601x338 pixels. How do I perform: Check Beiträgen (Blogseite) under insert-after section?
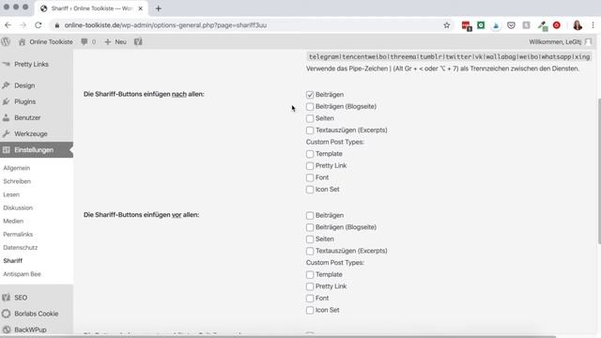coord(310,106)
